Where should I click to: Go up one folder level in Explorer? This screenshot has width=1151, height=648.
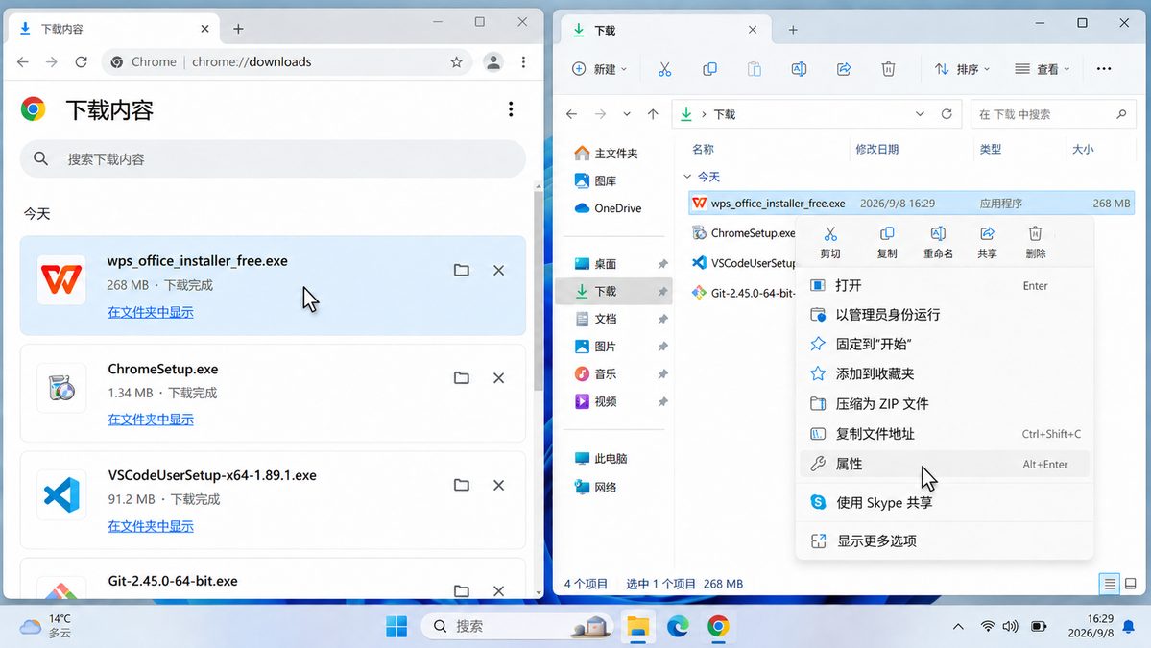click(653, 113)
